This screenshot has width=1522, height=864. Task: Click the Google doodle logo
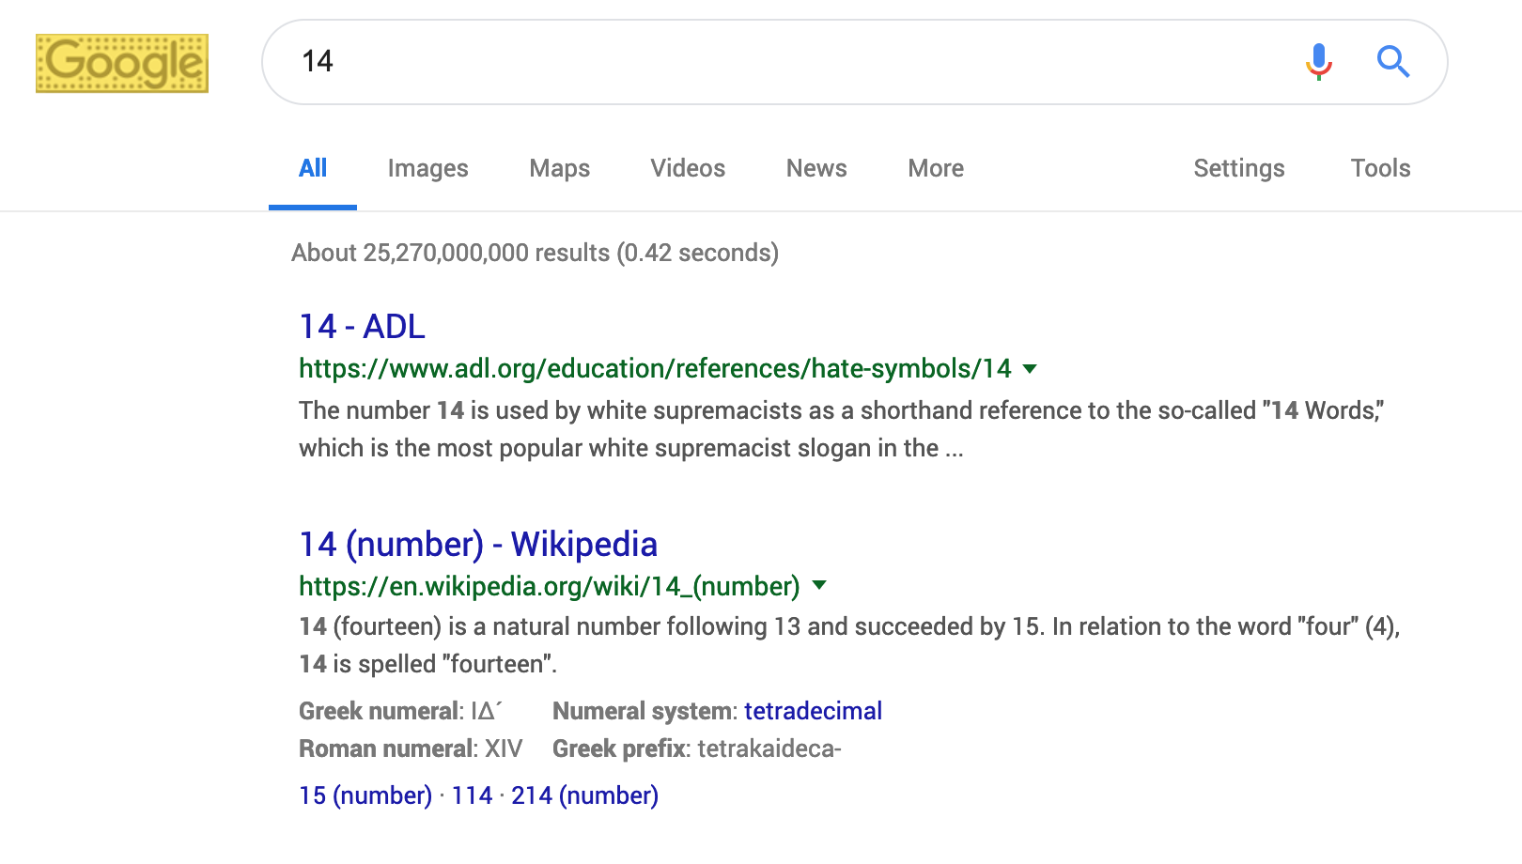point(122,64)
